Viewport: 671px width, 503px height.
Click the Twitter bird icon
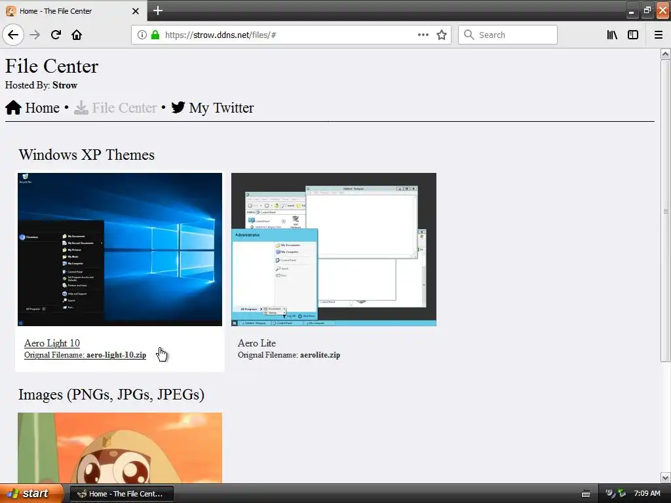click(178, 107)
